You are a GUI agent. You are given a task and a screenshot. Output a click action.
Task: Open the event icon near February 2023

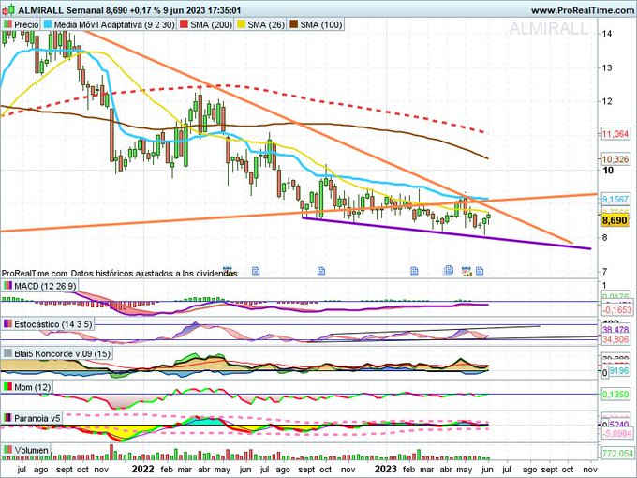coord(414,271)
